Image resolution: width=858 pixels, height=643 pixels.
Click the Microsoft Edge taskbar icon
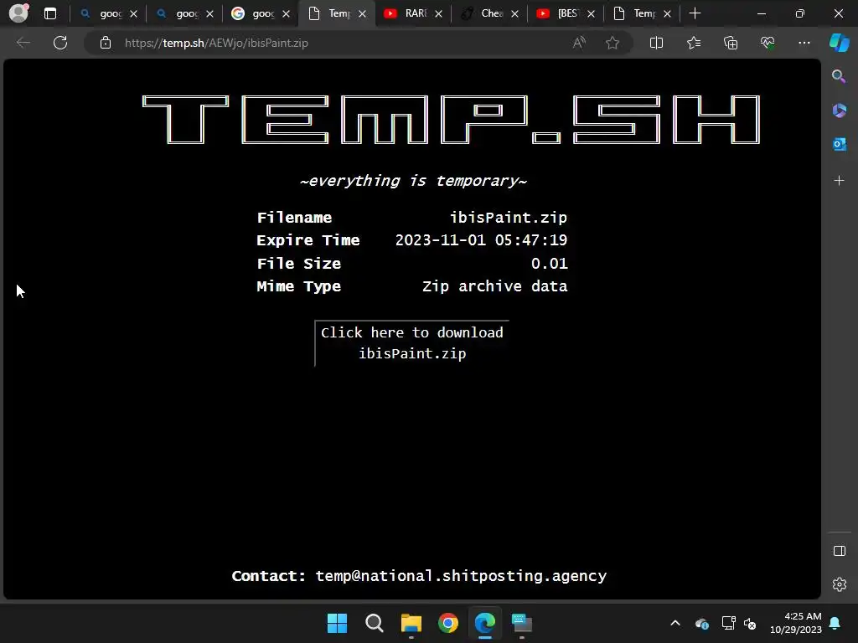click(x=485, y=623)
